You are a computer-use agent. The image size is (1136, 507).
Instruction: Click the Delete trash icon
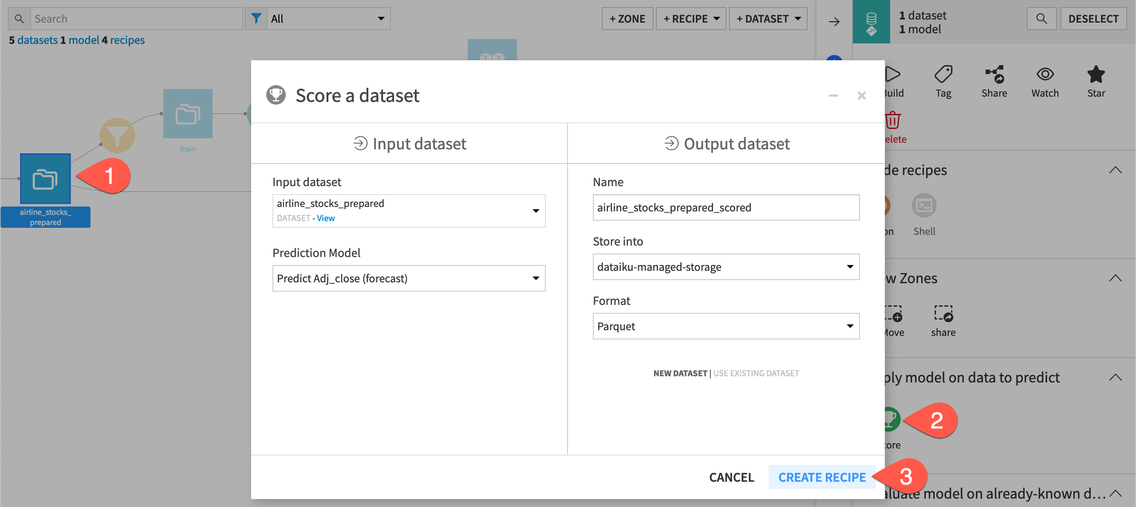(x=893, y=120)
